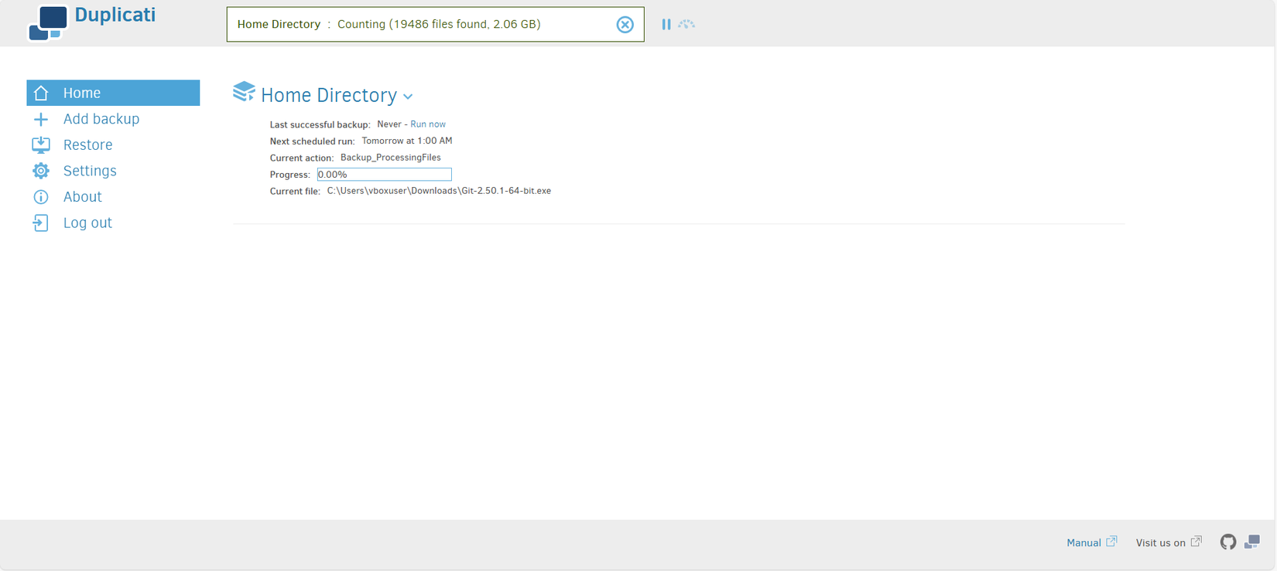Click the Current action label
Screen dimensions: 1277x571
click(302, 158)
